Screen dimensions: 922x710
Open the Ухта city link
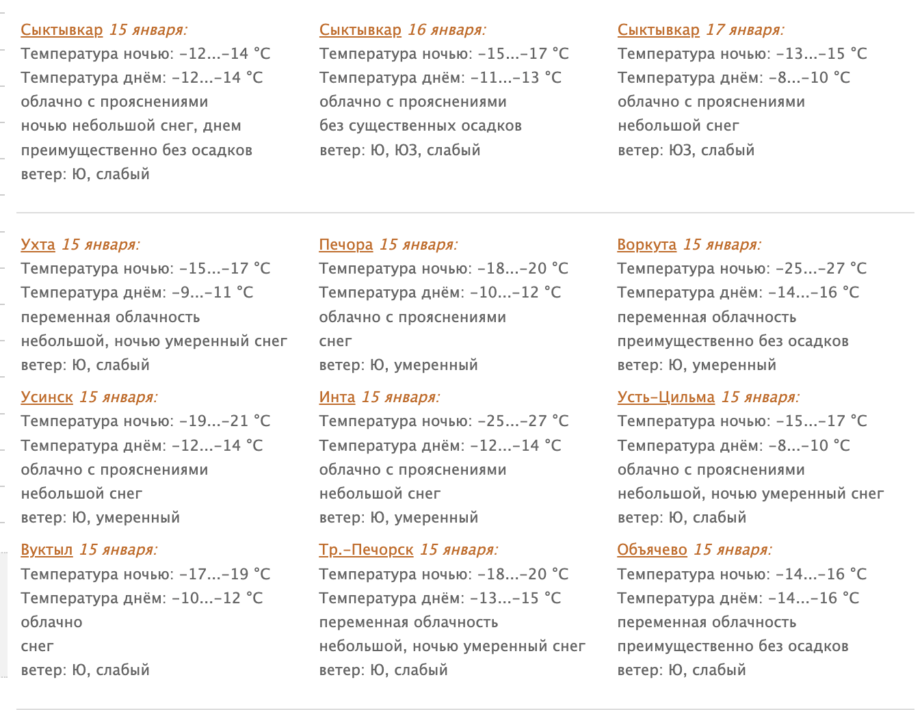38,245
